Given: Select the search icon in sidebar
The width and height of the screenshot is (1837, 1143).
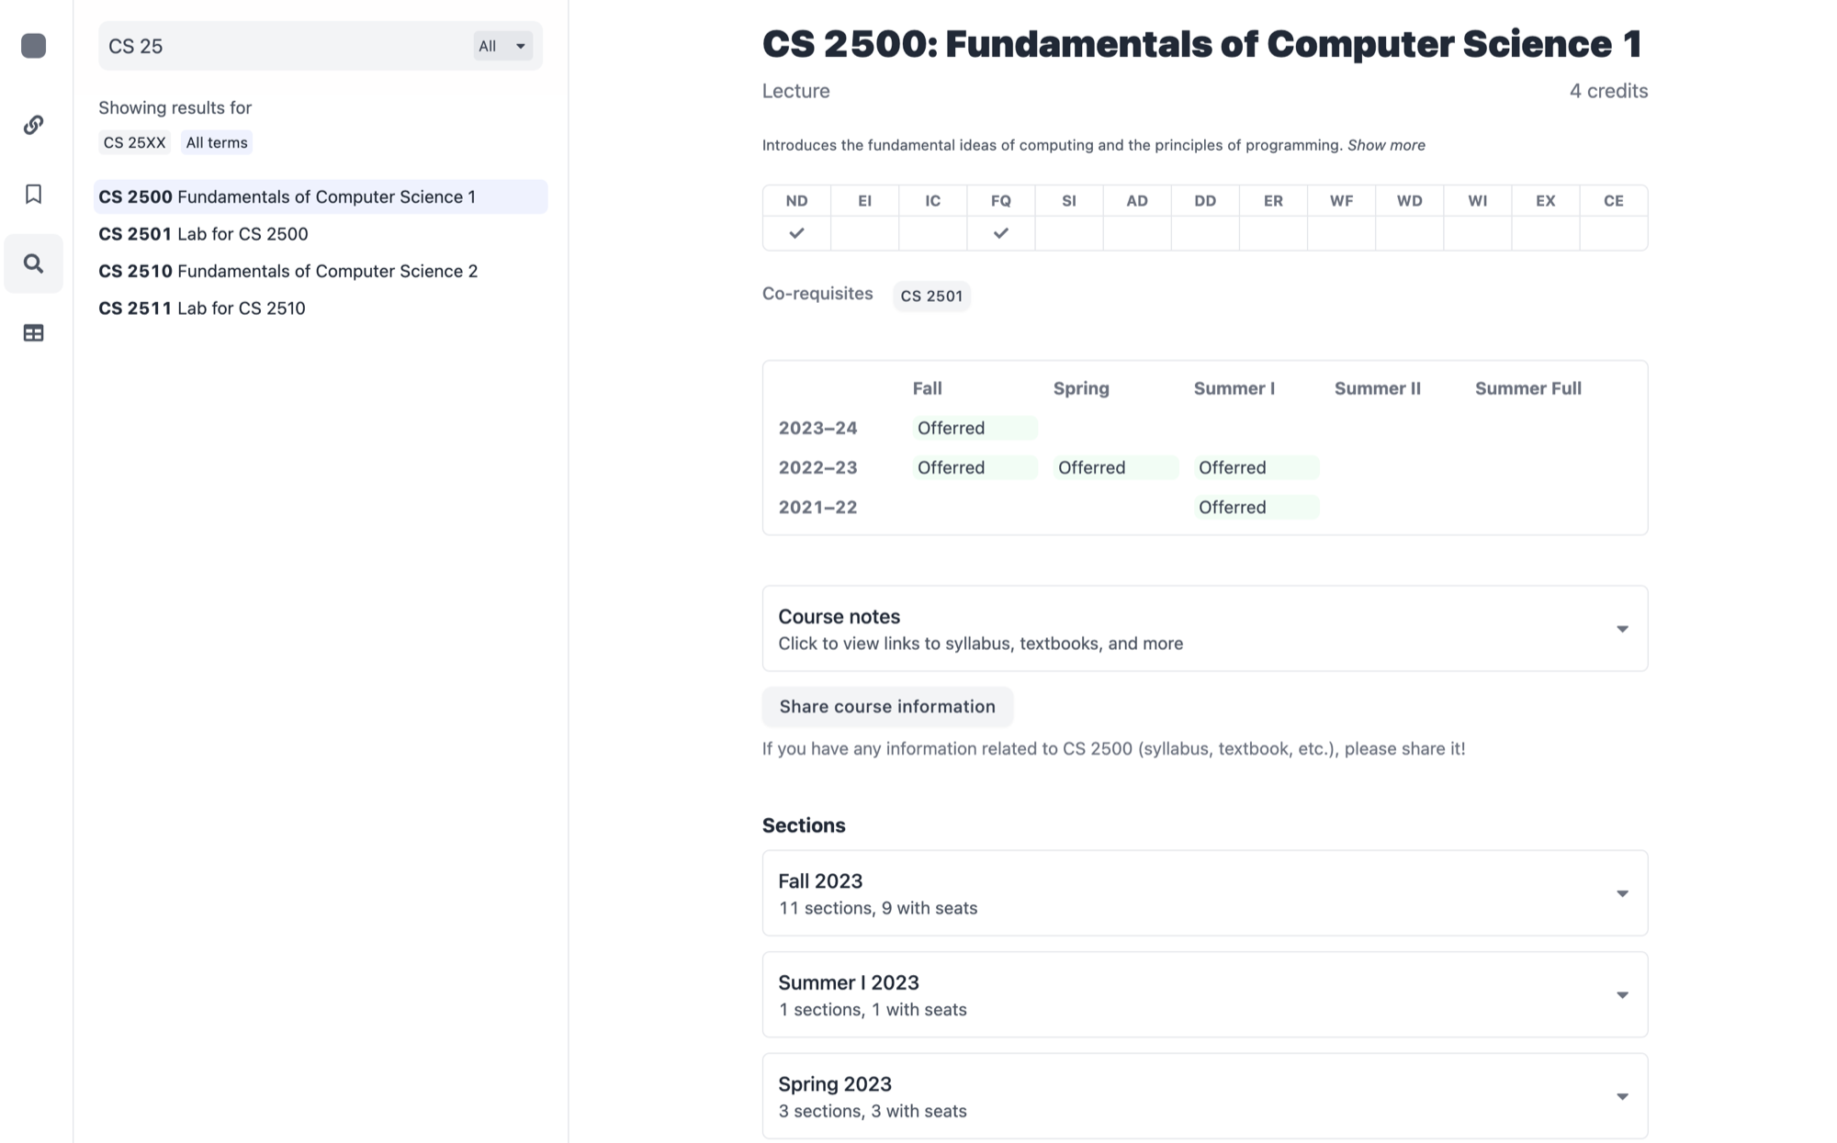Looking at the screenshot, I should point(33,263).
